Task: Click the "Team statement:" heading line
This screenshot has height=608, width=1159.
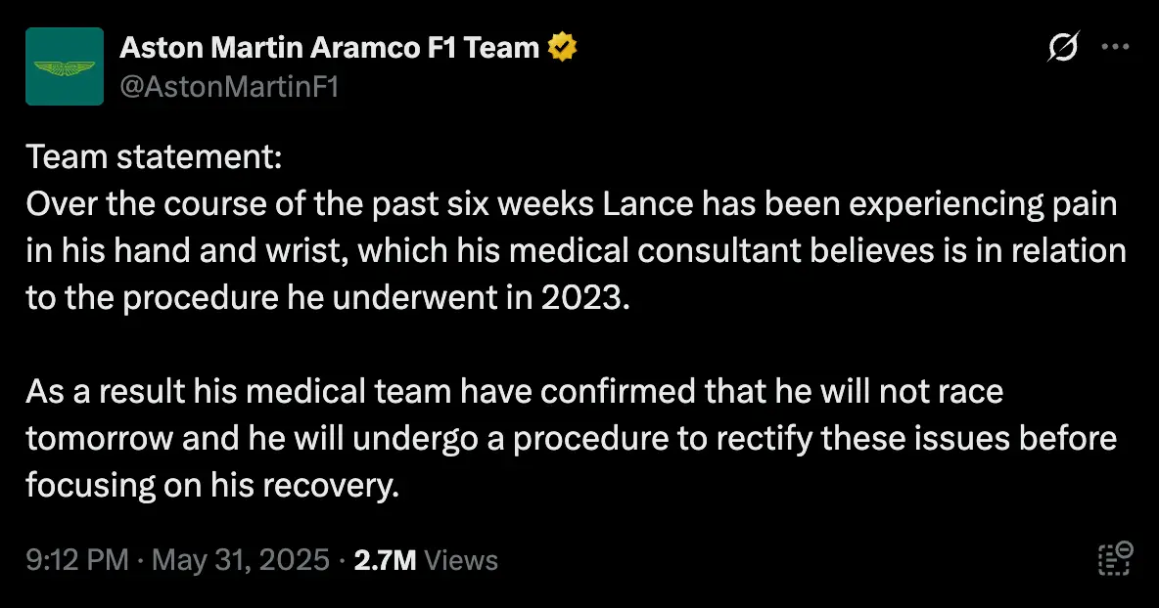Action: coord(154,157)
